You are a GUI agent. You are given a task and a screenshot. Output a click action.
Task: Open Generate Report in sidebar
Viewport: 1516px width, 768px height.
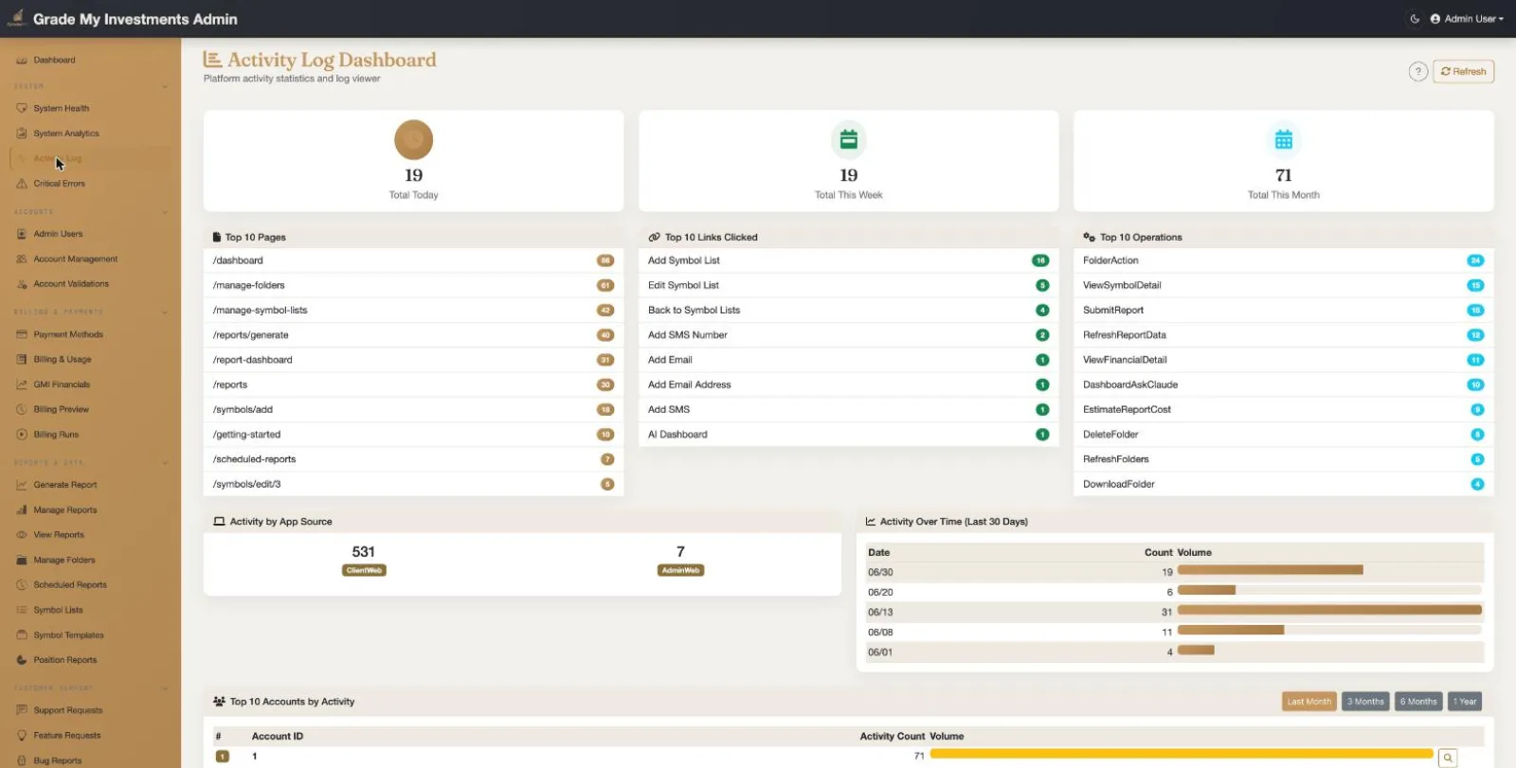click(64, 485)
